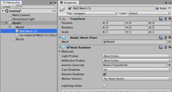Click the Position Y field
172x92 pixels.
(x=138, y=23)
